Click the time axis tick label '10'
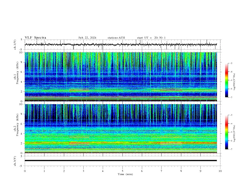This screenshot has width=248, height=192. [220, 171]
